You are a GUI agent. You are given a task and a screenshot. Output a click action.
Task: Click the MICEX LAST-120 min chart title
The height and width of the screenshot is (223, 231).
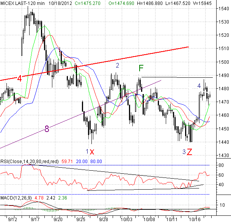click(x=22, y=3)
